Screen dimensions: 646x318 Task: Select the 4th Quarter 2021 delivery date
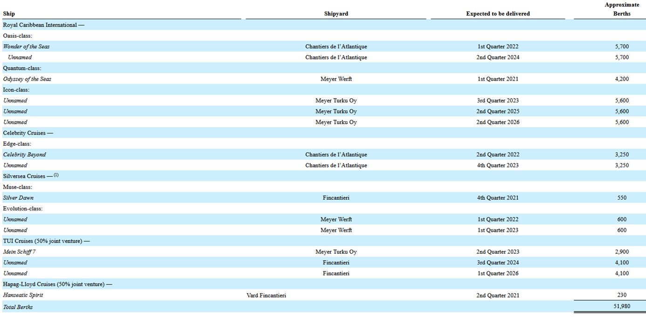pyautogui.click(x=498, y=198)
